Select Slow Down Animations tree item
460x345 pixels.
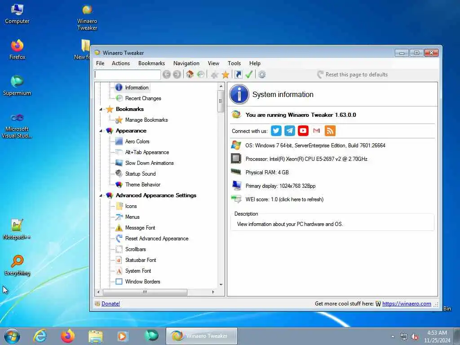tap(149, 163)
